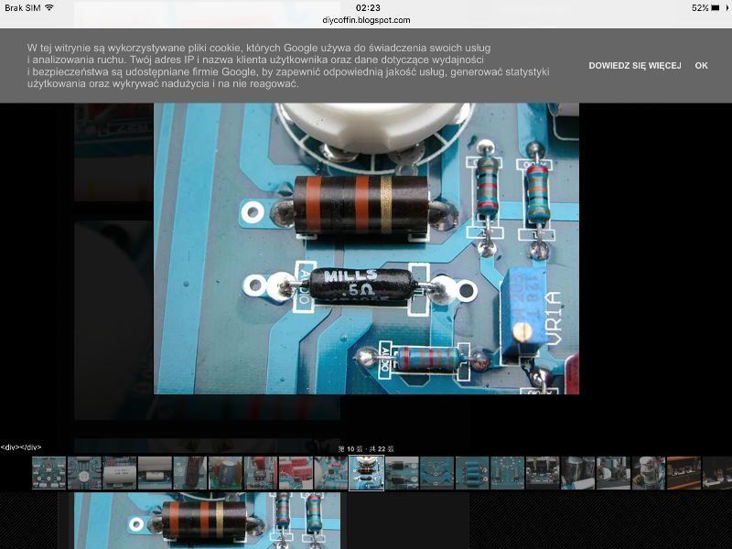Open the first thumbnail in the strip
This screenshot has height=549, width=732.
tap(49, 473)
